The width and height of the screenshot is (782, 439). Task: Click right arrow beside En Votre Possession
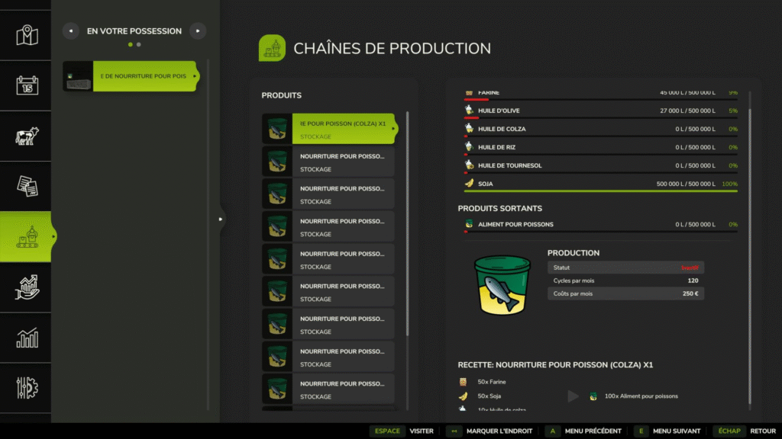(198, 31)
